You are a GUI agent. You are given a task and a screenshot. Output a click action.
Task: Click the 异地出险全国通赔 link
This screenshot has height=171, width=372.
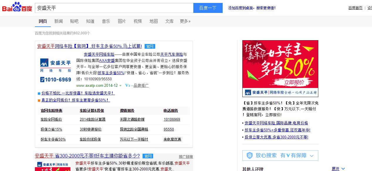(134, 129)
